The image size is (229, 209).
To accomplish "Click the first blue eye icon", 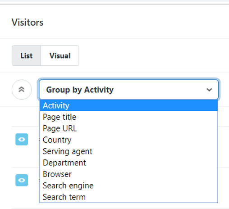I will (22, 139).
